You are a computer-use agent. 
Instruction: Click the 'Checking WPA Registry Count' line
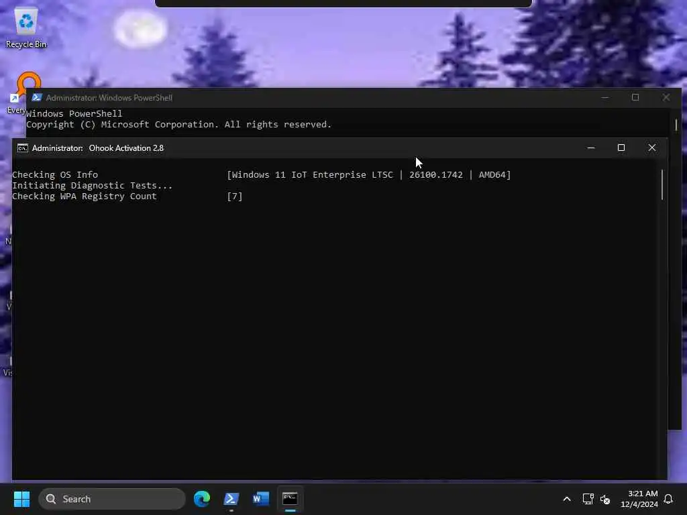point(84,196)
